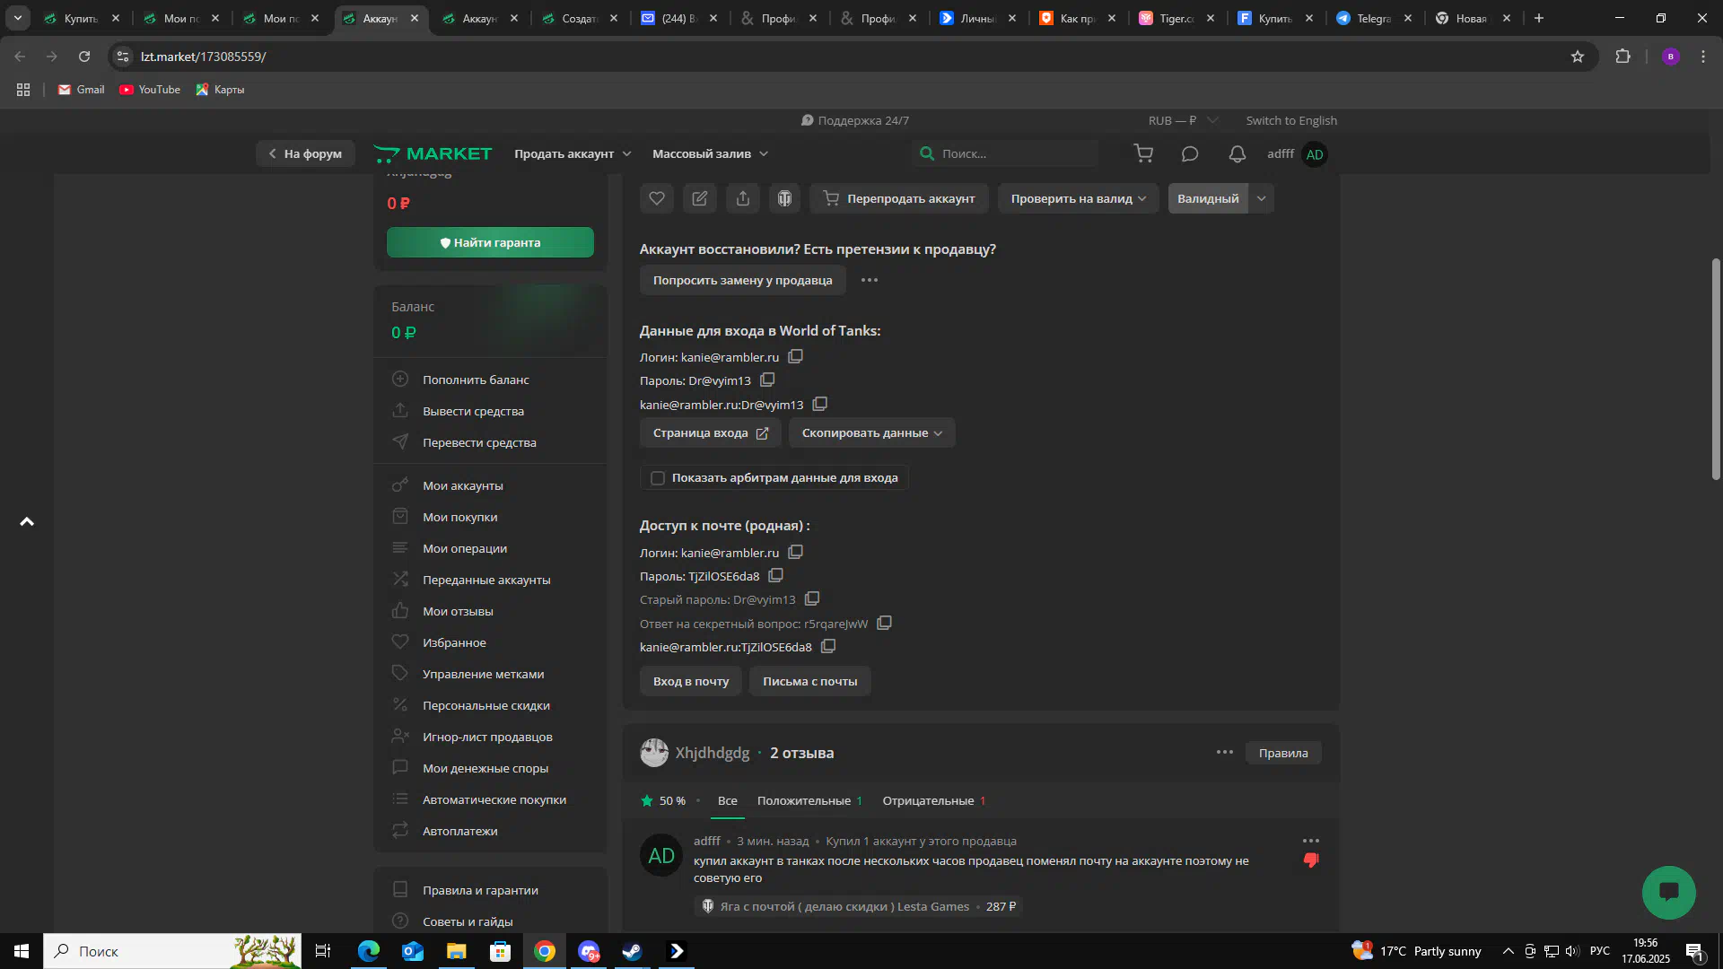Select the Все reviews tab
Viewport: 1723px width, 969px height.
pyautogui.click(x=728, y=800)
